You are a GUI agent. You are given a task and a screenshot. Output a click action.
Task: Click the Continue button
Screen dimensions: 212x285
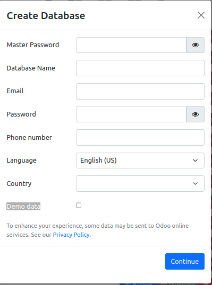(185, 261)
